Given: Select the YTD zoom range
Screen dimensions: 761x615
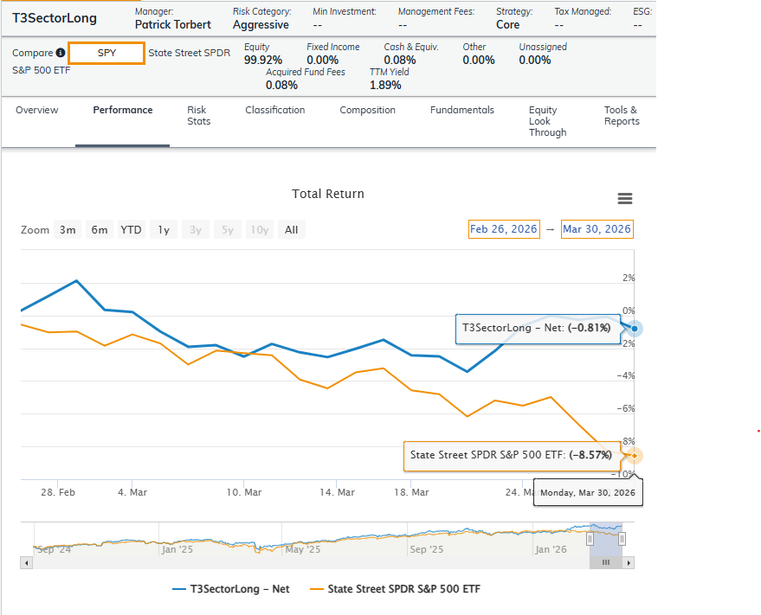Looking at the screenshot, I should click(x=131, y=230).
